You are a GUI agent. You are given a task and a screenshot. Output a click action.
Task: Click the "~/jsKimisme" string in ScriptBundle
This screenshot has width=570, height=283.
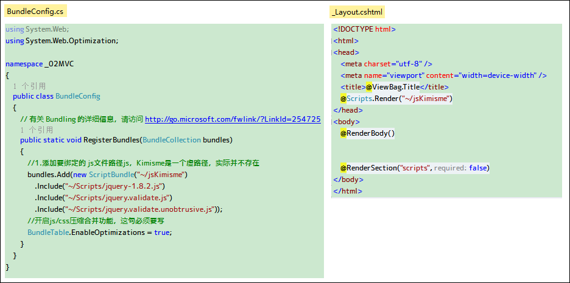click(160, 175)
